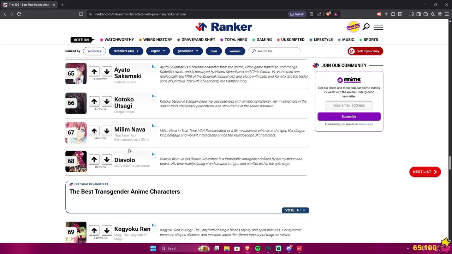
Task: Focus the your email address field
Action: point(349,105)
